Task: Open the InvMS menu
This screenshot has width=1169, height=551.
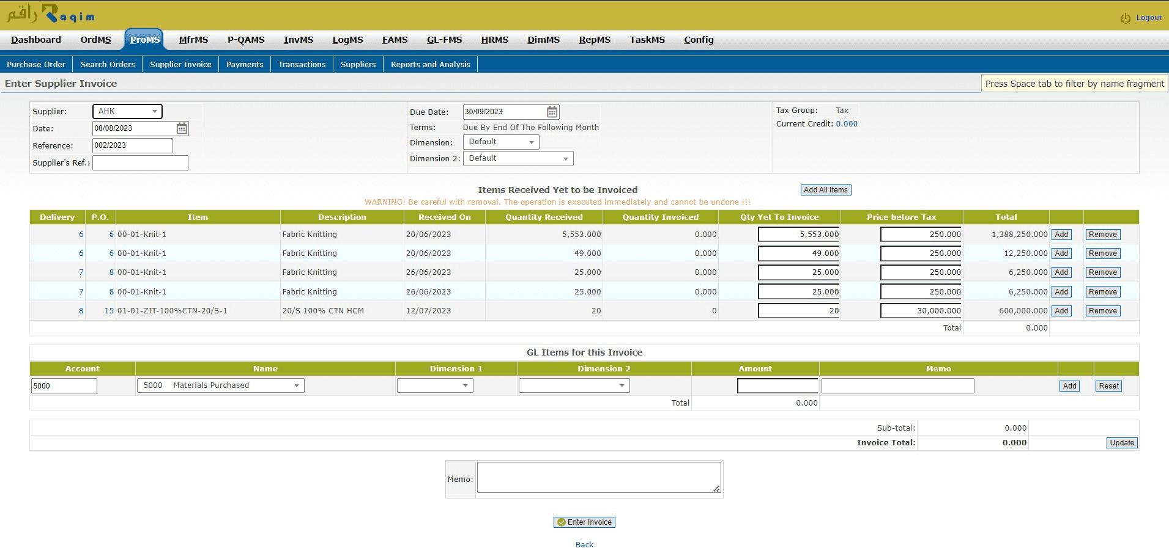Action: pyautogui.click(x=298, y=40)
